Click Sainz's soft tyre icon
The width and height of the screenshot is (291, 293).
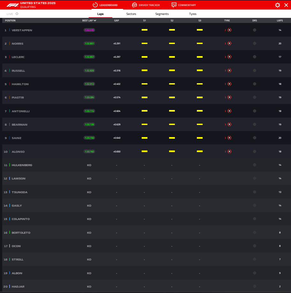(x=229, y=138)
